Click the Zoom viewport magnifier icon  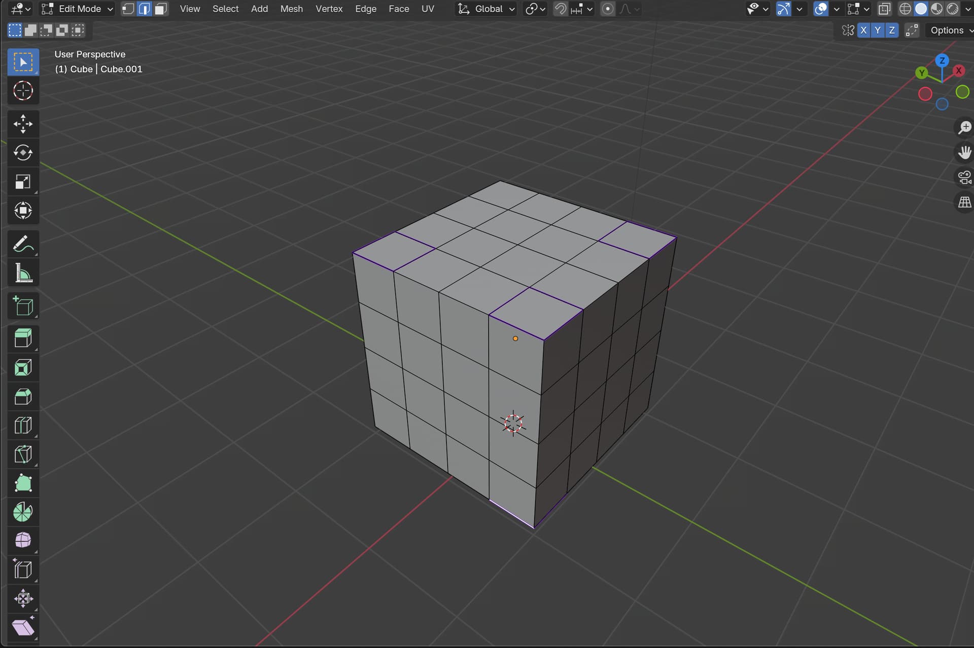(964, 128)
